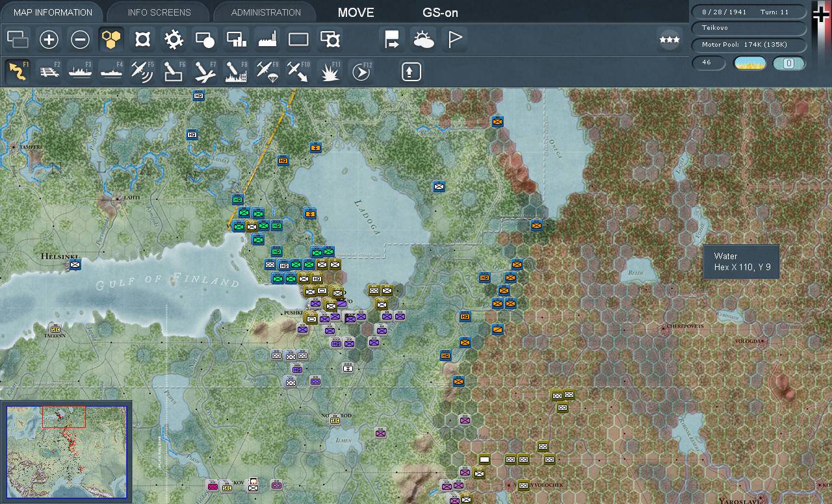The width and height of the screenshot is (832, 504).
Task: Select F2 rail mode
Action: (49, 71)
